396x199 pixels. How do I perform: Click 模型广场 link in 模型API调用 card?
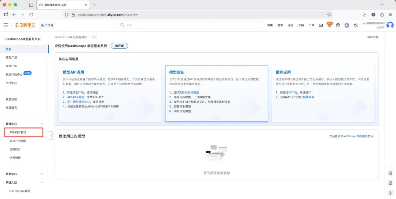(78, 93)
